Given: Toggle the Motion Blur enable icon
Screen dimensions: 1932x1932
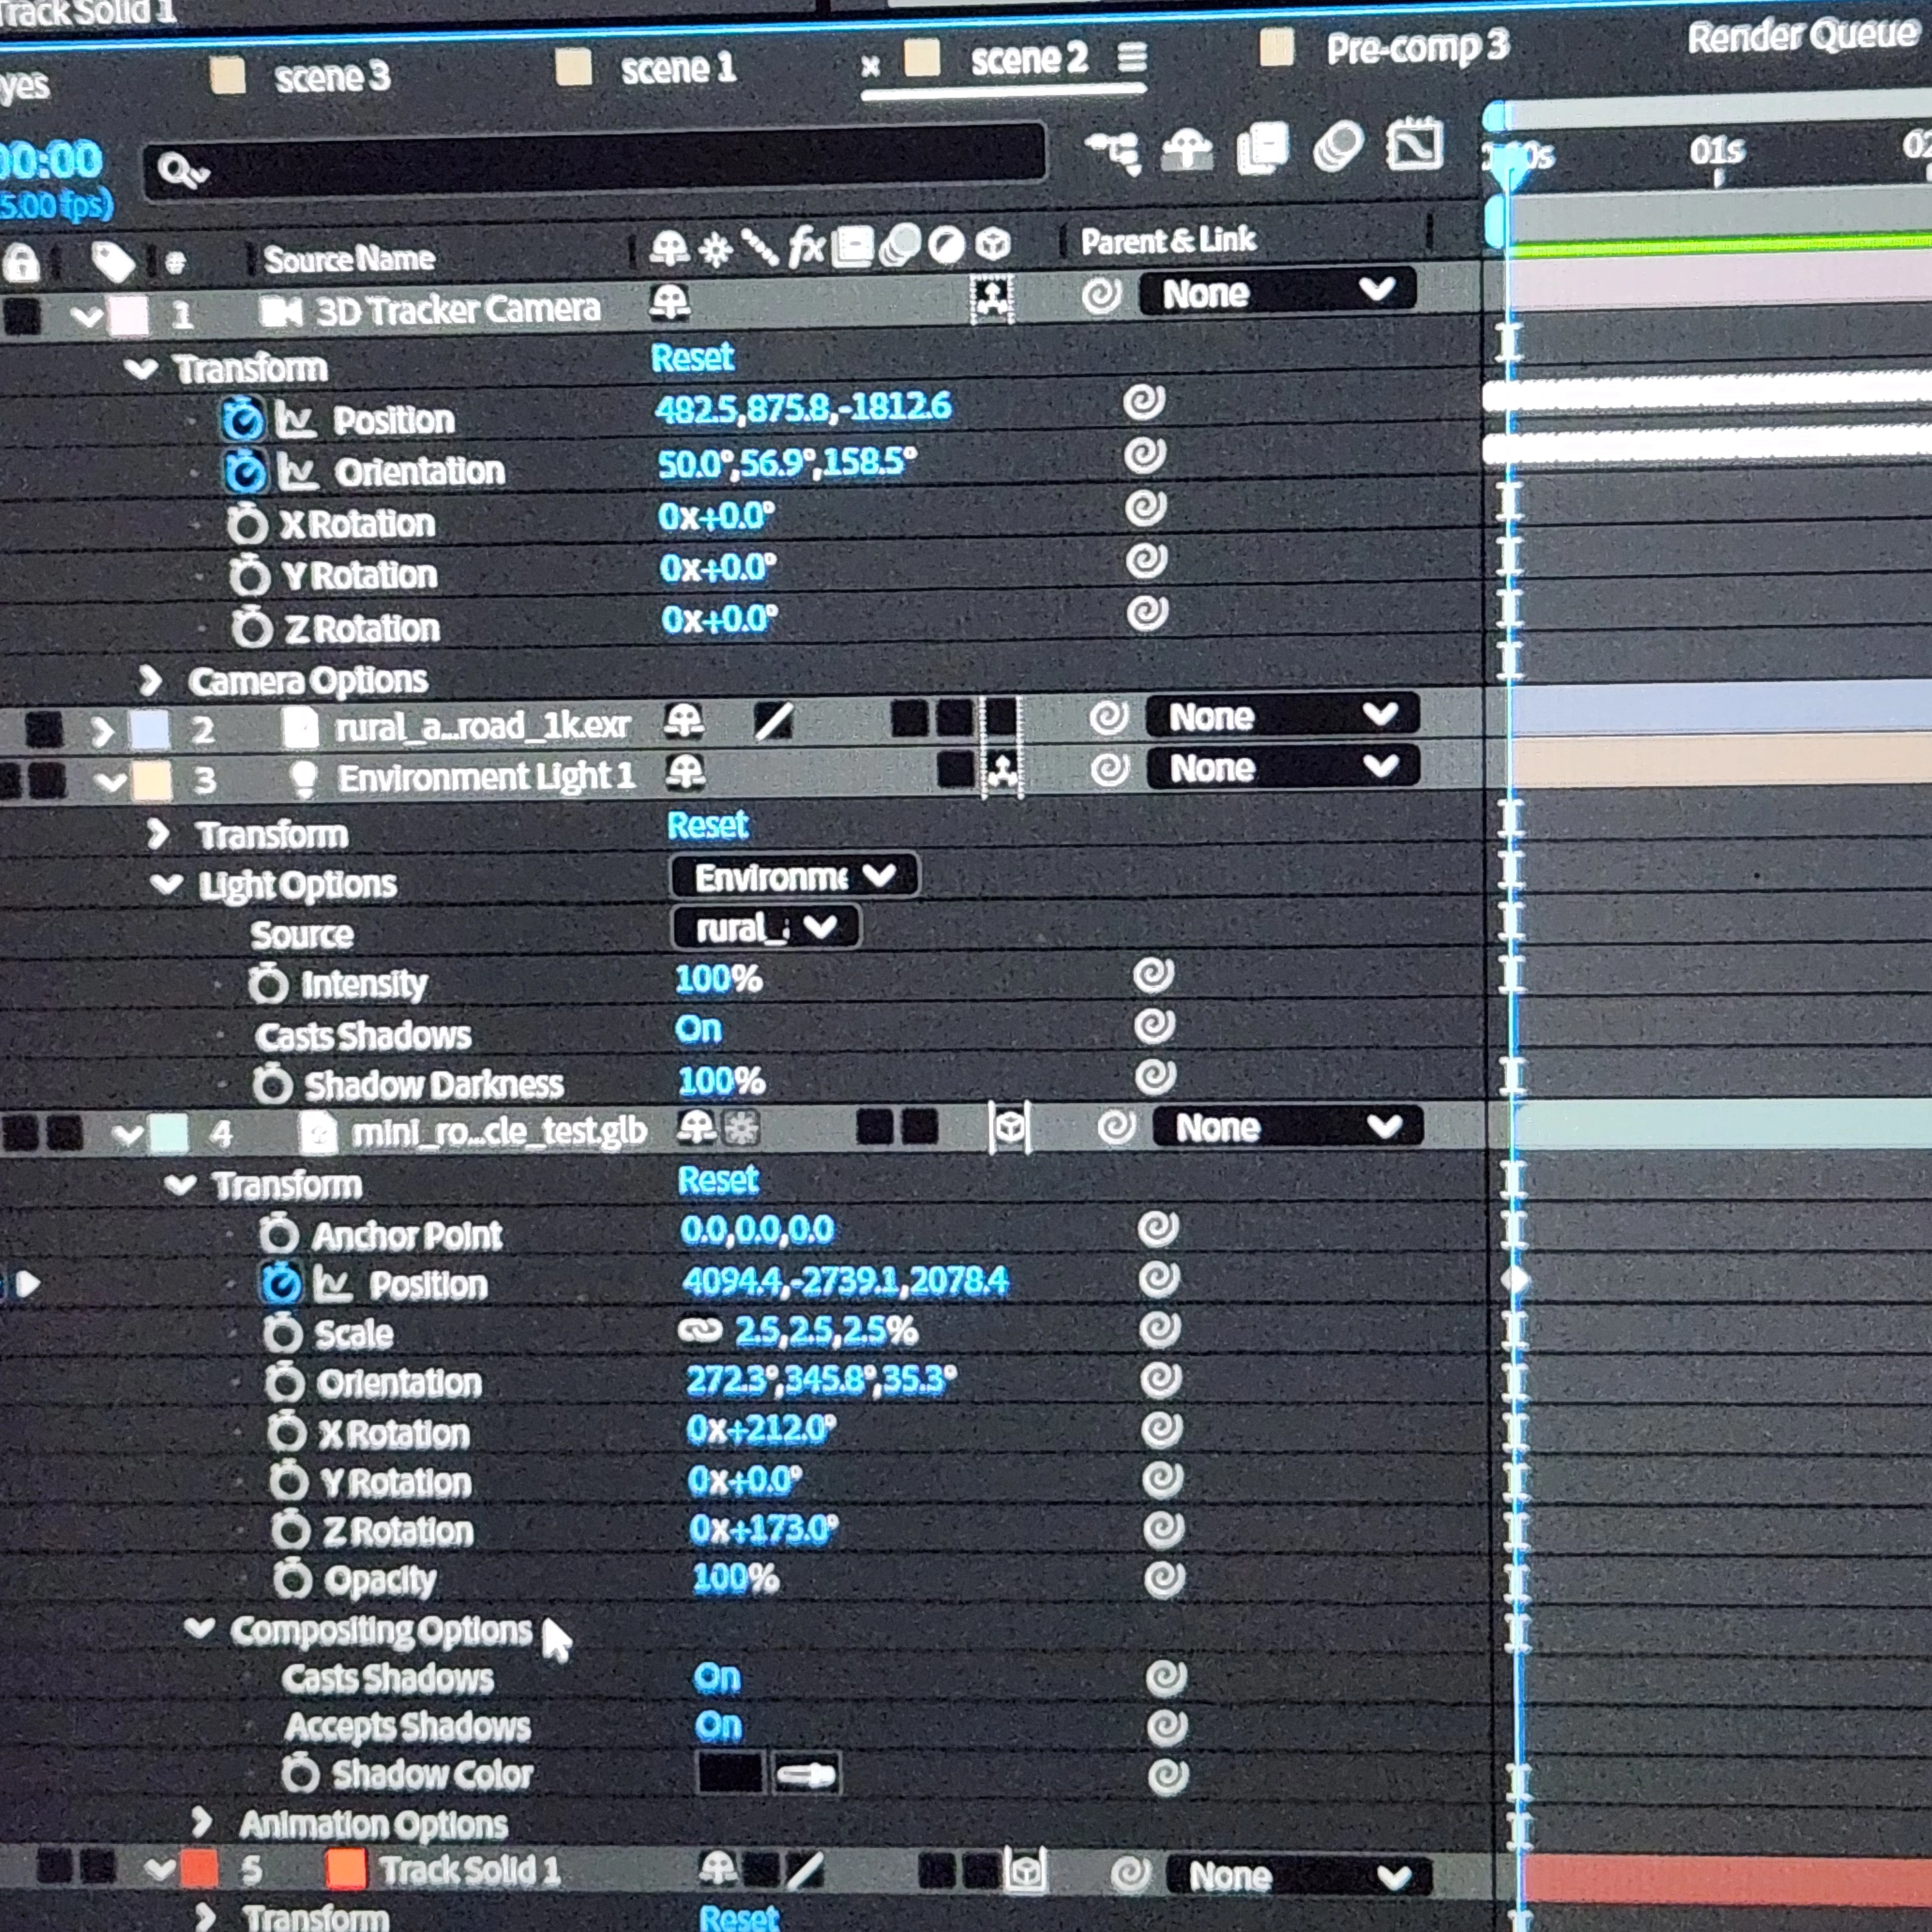Looking at the screenshot, I should click(1339, 147).
